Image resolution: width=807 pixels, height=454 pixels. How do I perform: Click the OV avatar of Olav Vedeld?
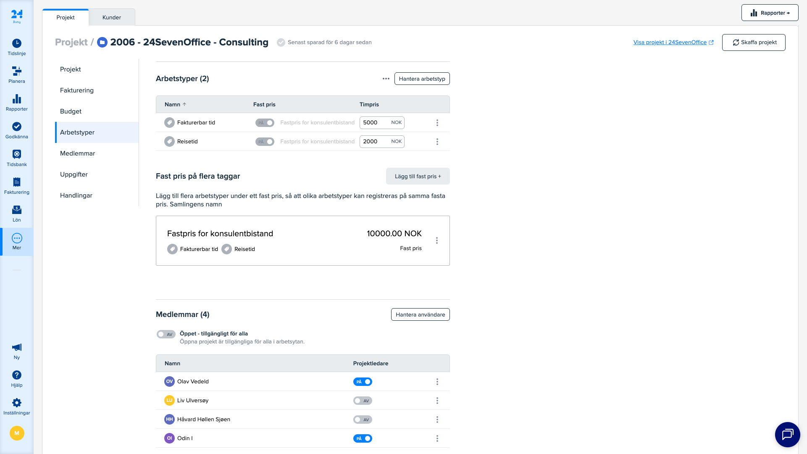point(169,381)
